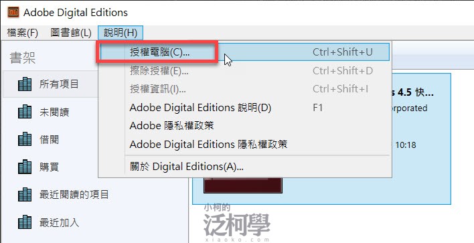Open Adobe 隱私權政策 menu entry
Image resolution: width=474 pixels, height=243 pixels.
point(244,126)
